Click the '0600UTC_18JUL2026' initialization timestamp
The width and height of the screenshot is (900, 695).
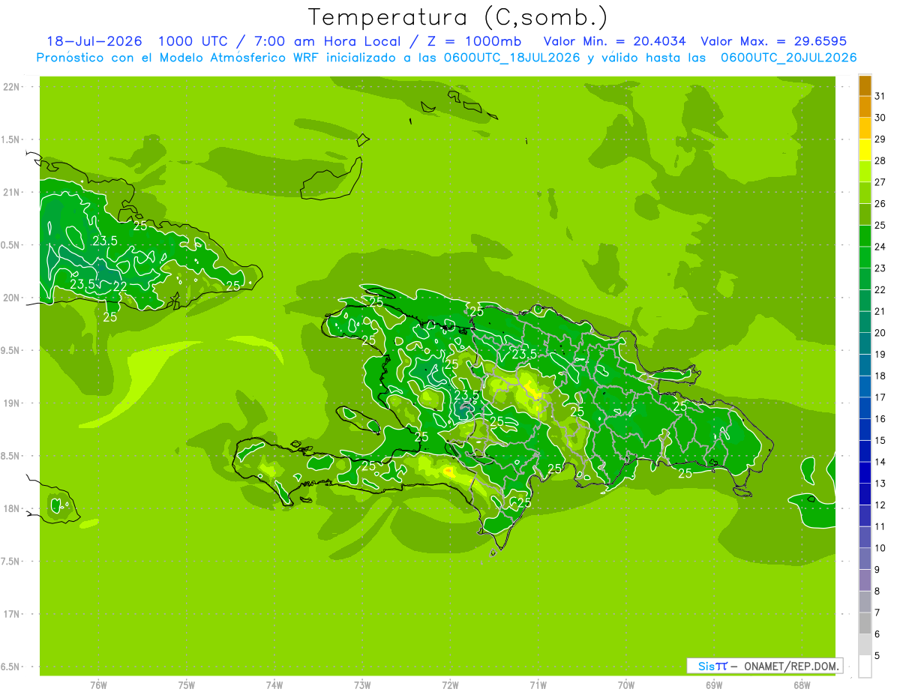[511, 58]
